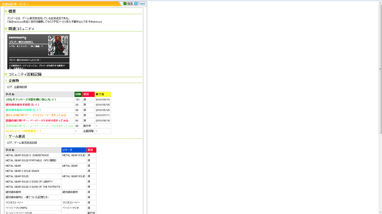
Task: Click the green 回数 column header
Action: click(78, 94)
